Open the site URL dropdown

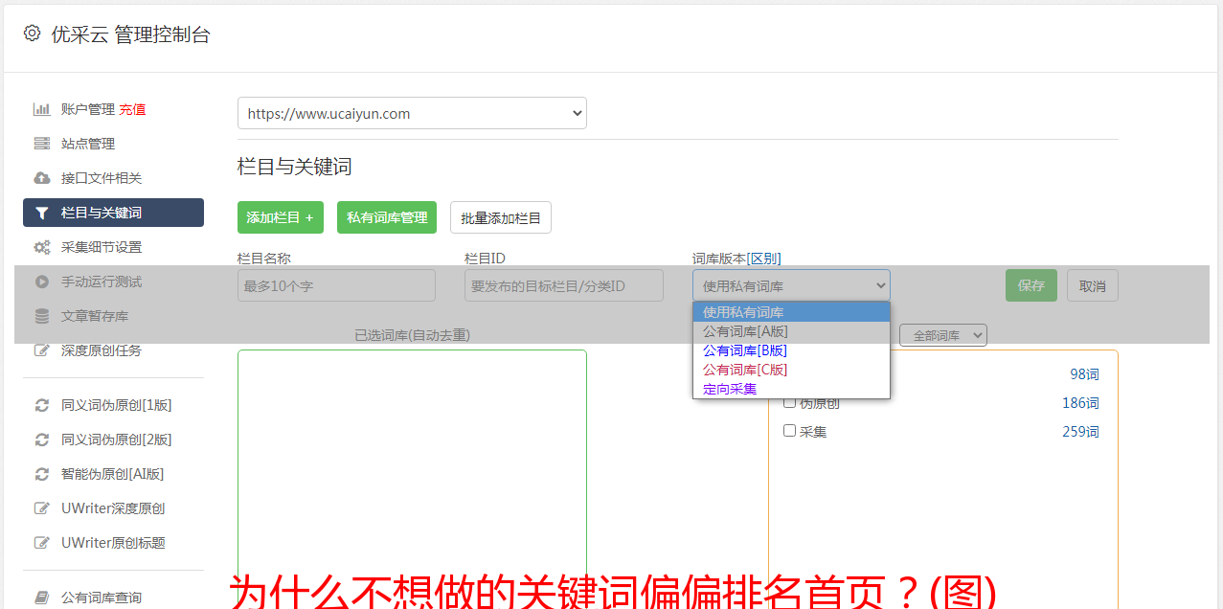pos(412,113)
